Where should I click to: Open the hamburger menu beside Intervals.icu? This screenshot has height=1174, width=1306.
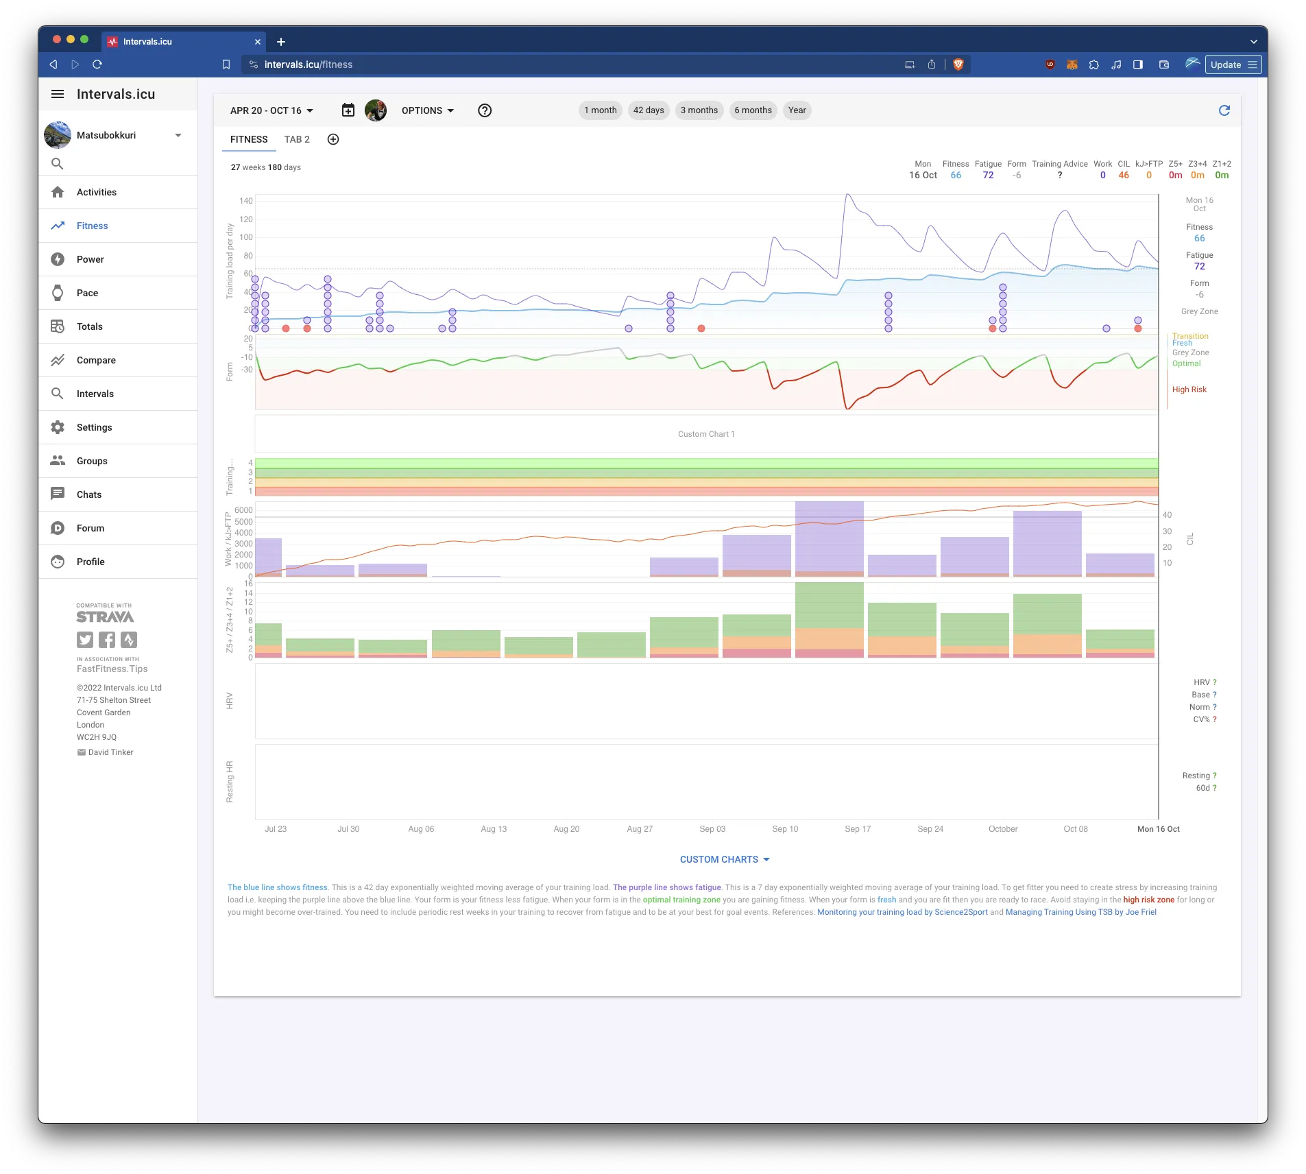pos(58,95)
